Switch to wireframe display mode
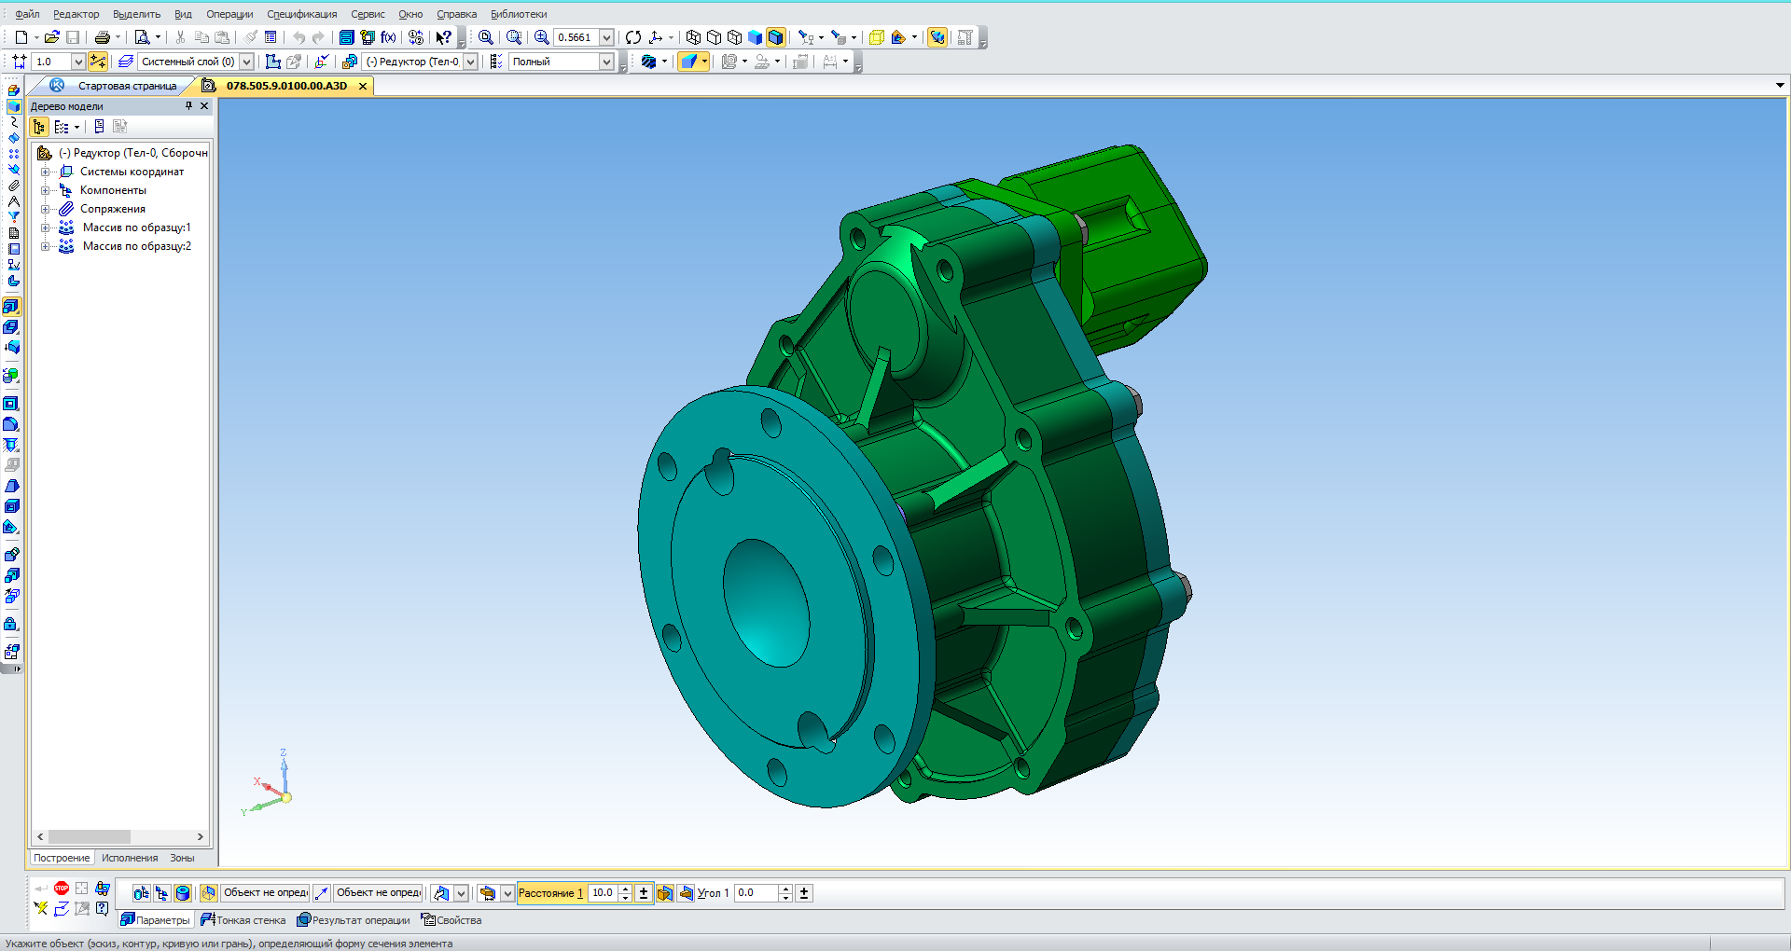This screenshot has width=1791, height=951. 693,37
